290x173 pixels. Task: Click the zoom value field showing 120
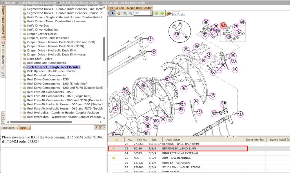142,13
